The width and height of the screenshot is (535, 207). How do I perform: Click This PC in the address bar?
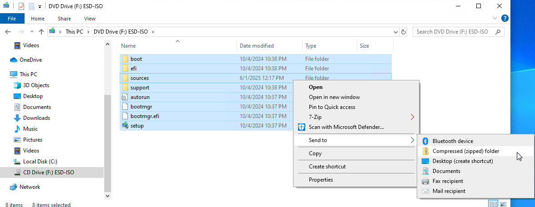(x=74, y=32)
